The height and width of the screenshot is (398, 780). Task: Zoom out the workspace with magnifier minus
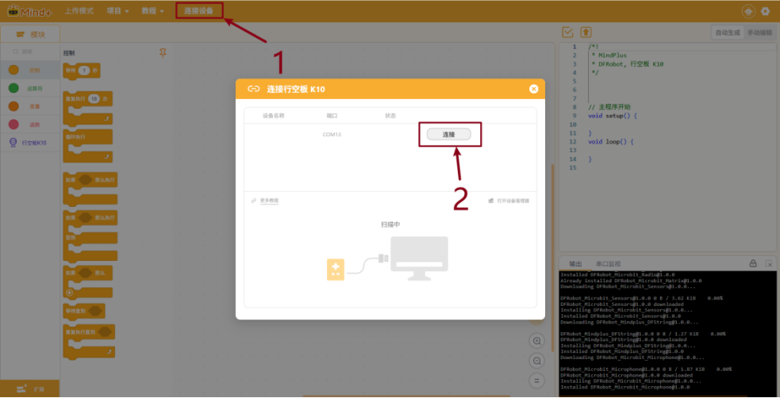(536, 362)
